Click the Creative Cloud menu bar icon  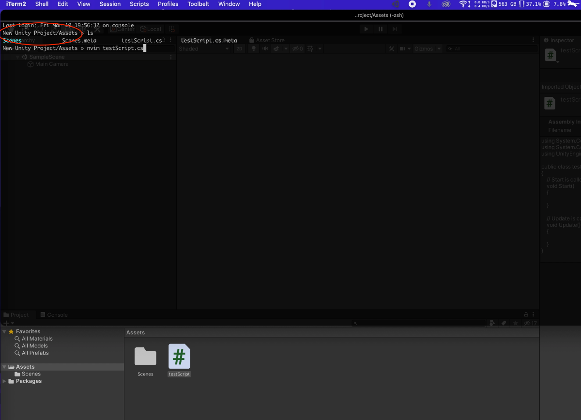(x=446, y=4)
